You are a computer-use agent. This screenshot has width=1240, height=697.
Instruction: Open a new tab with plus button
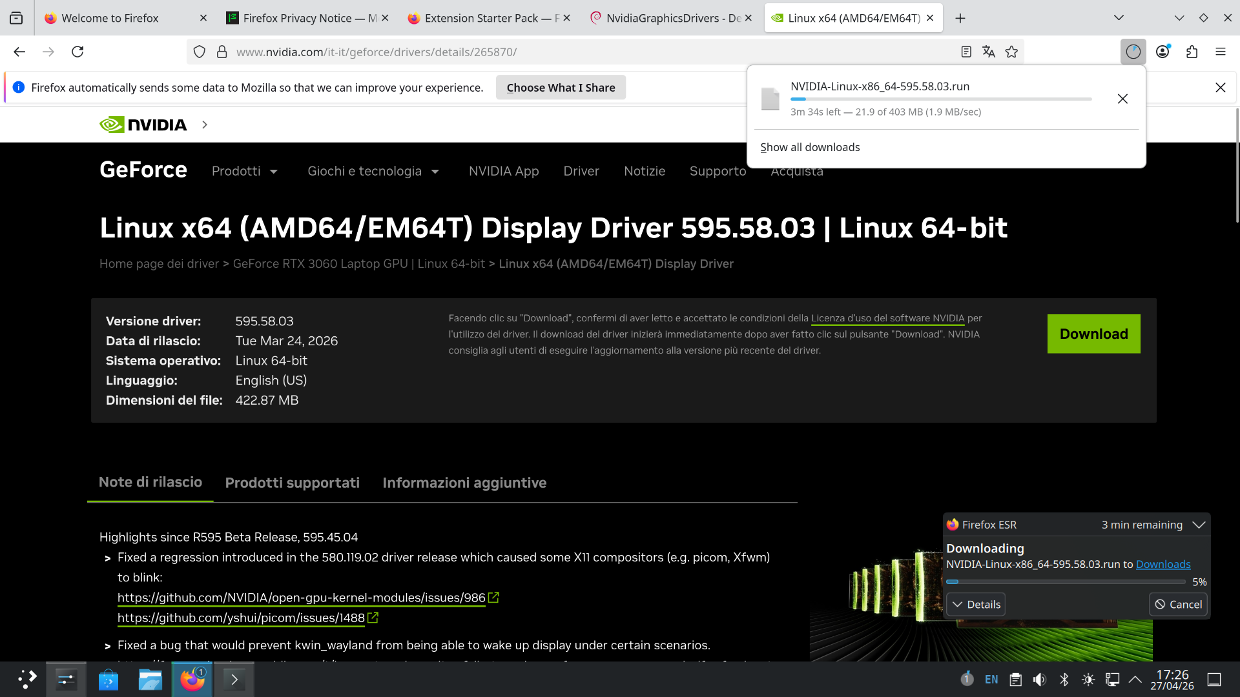(960, 18)
